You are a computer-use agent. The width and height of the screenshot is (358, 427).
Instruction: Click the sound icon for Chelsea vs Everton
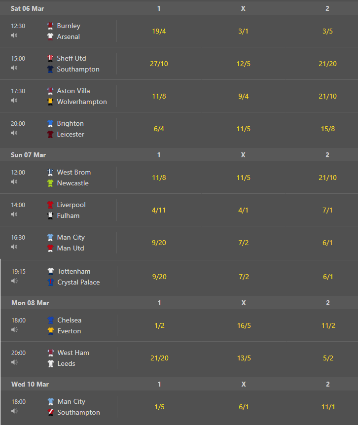click(14, 329)
